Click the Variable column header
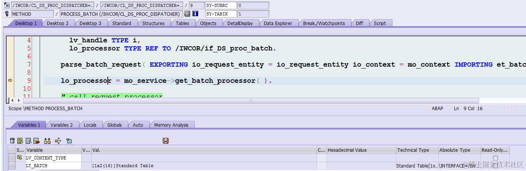The image size is (526, 171). tap(53, 150)
